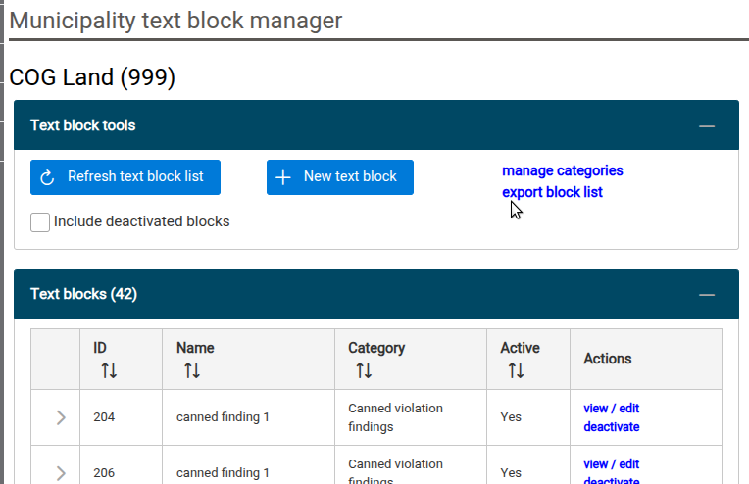Enable Include deactivated blocks checkbox
This screenshot has width=749, height=484.
point(40,222)
